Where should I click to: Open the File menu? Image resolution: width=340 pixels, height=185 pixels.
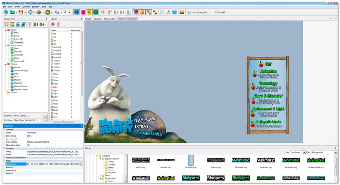click(4, 7)
